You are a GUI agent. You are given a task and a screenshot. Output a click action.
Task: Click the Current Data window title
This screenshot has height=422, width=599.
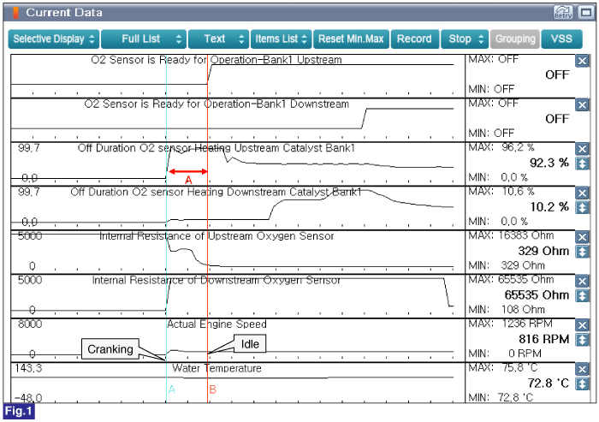(64, 12)
